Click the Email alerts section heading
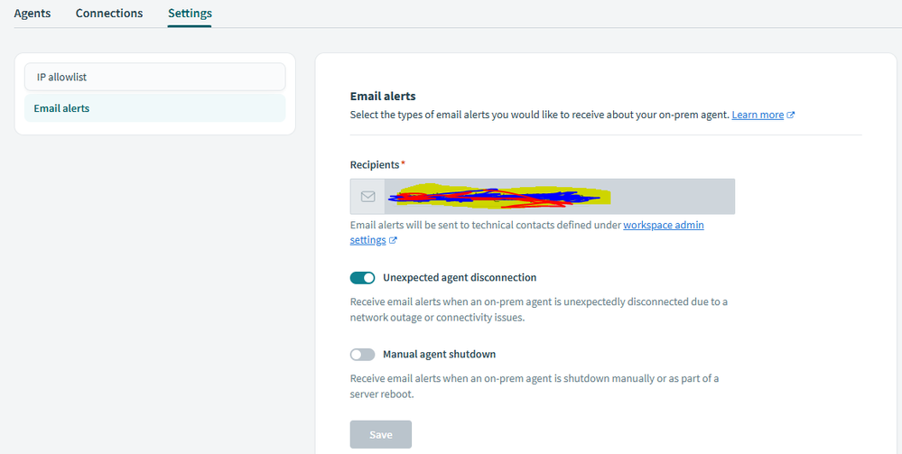The width and height of the screenshot is (902, 454). [383, 96]
